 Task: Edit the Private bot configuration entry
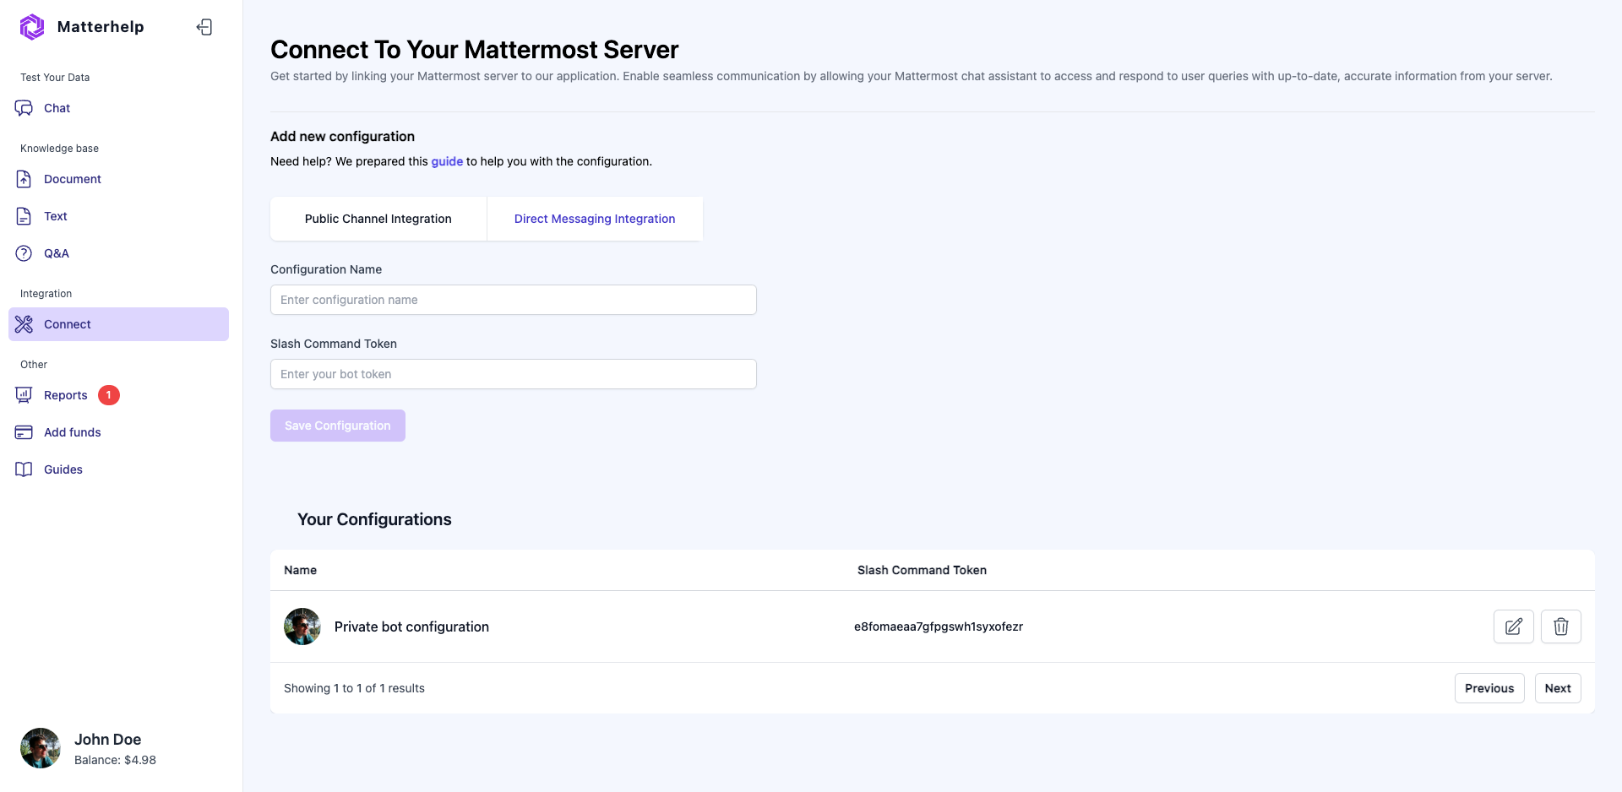1513,627
